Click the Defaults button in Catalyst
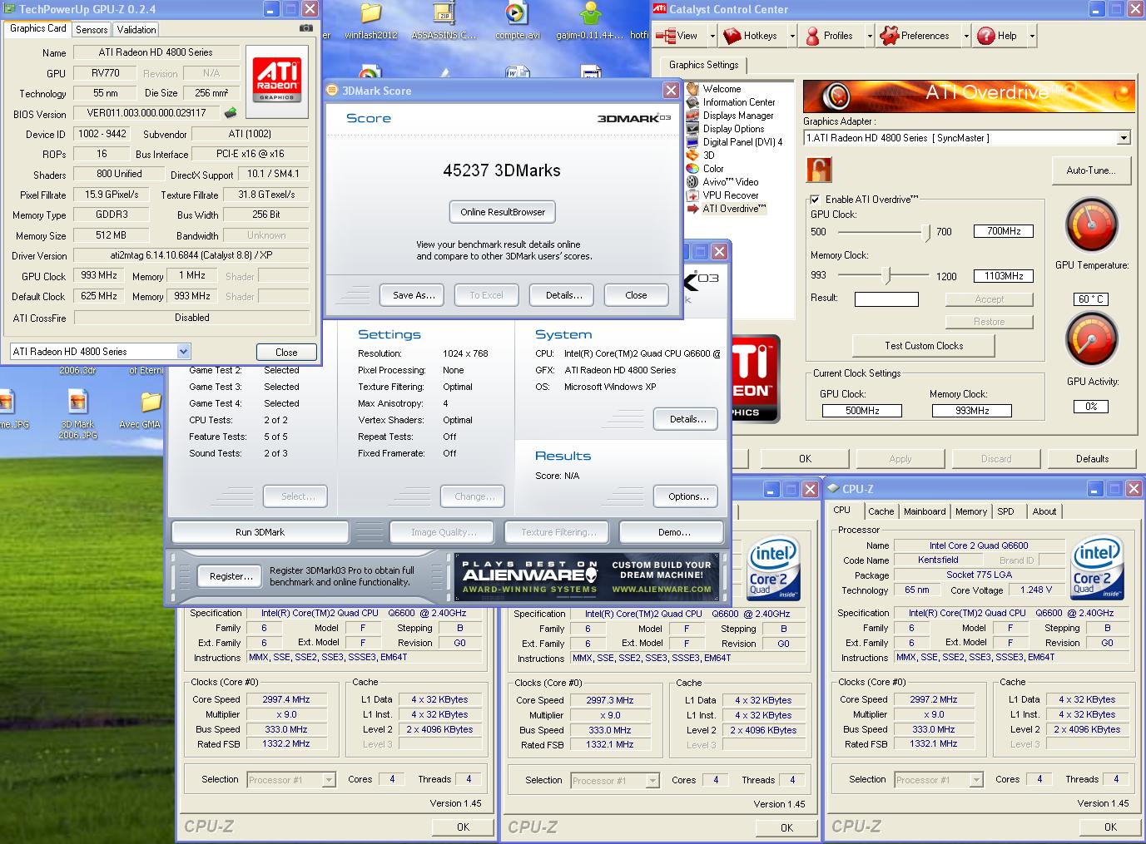This screenshot has height=844, width=1146. tap(1092, 459)
